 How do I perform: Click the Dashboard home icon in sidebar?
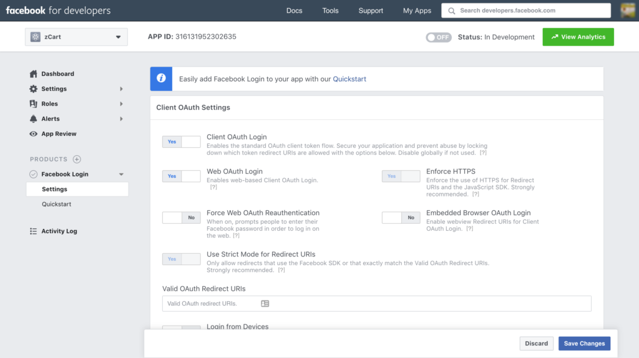pos(34,74)
